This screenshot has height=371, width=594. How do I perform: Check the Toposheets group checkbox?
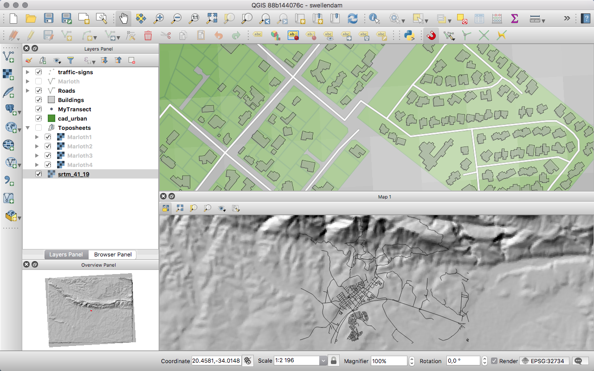click(x=39, y=128)
